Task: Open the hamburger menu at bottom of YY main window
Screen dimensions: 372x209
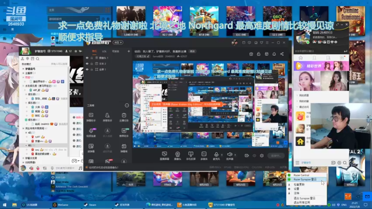Action: tap(297, 163)
